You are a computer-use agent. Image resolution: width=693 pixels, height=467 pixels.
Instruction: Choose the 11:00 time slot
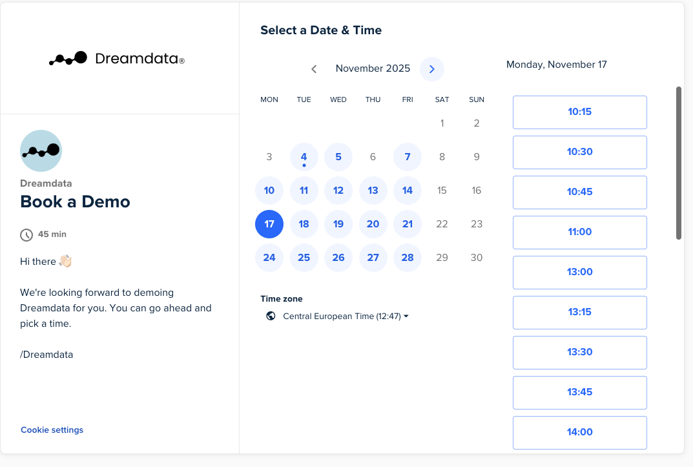click(579, 232)
